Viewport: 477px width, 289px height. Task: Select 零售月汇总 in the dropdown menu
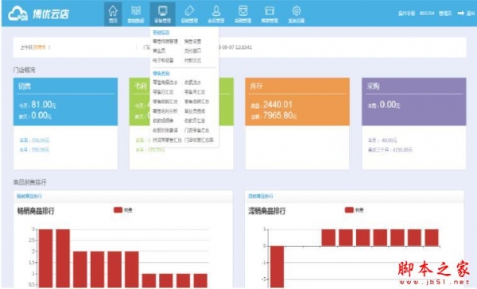195,92
